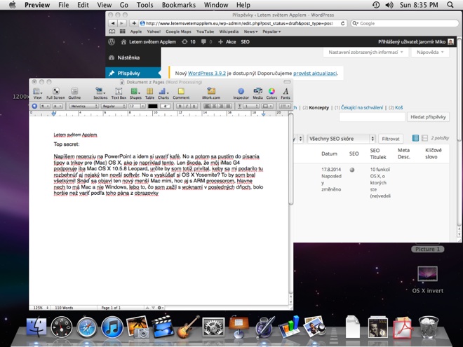Open Safari bookmarks book icon
Image resolution: width=463 pixels, height=347 pixels.
(x=112, y=32)
